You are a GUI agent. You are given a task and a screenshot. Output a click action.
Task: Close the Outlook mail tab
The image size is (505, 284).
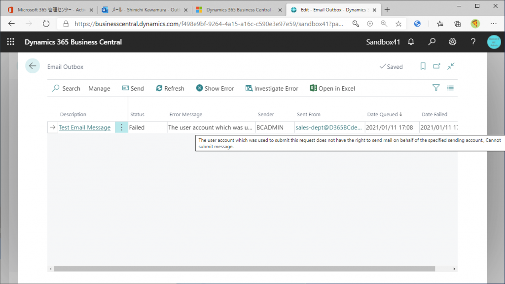(x=185, y=10)
